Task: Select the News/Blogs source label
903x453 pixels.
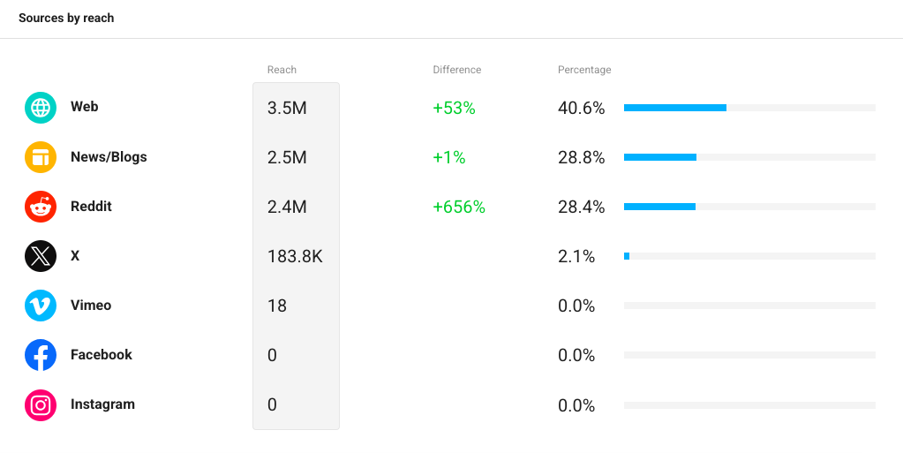Action: point(109,157)
